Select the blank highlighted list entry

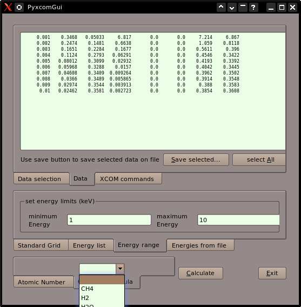102,279
